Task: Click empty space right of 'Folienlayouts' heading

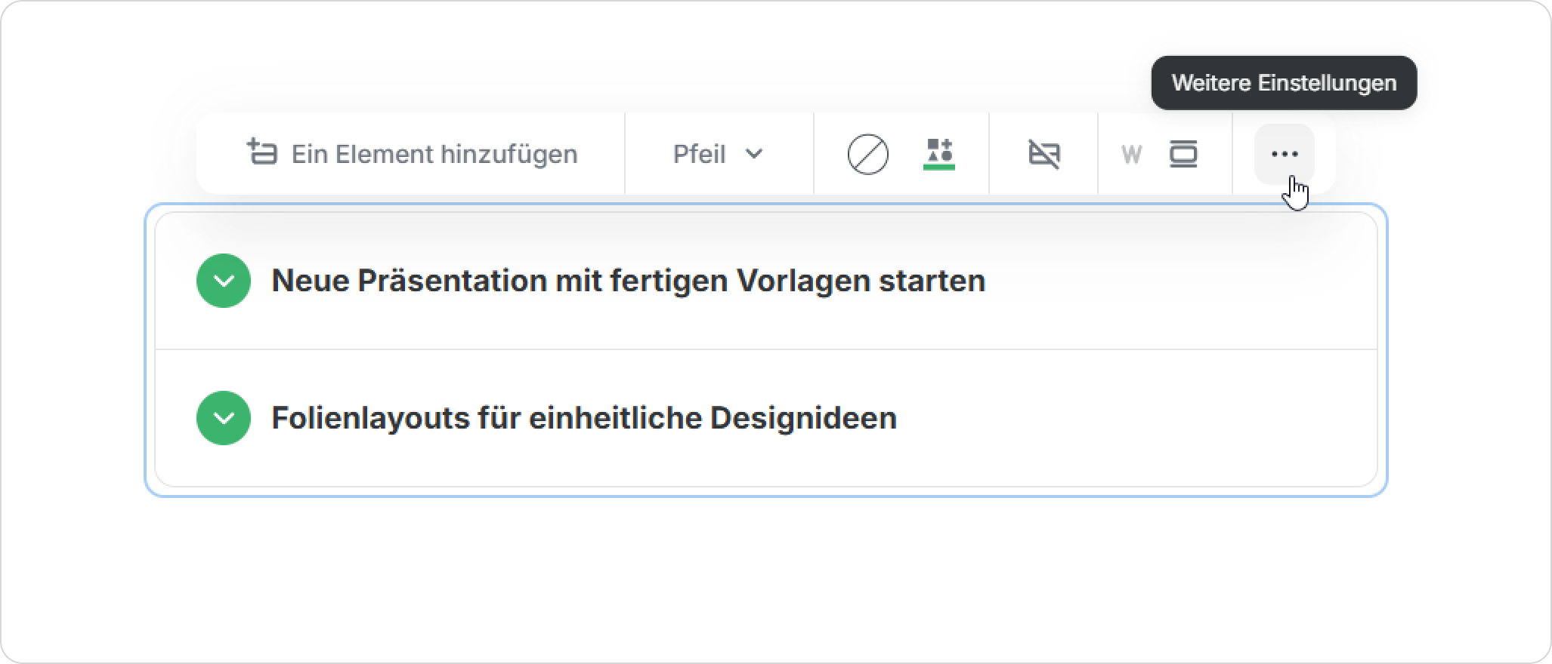Action: (1133, 418)
